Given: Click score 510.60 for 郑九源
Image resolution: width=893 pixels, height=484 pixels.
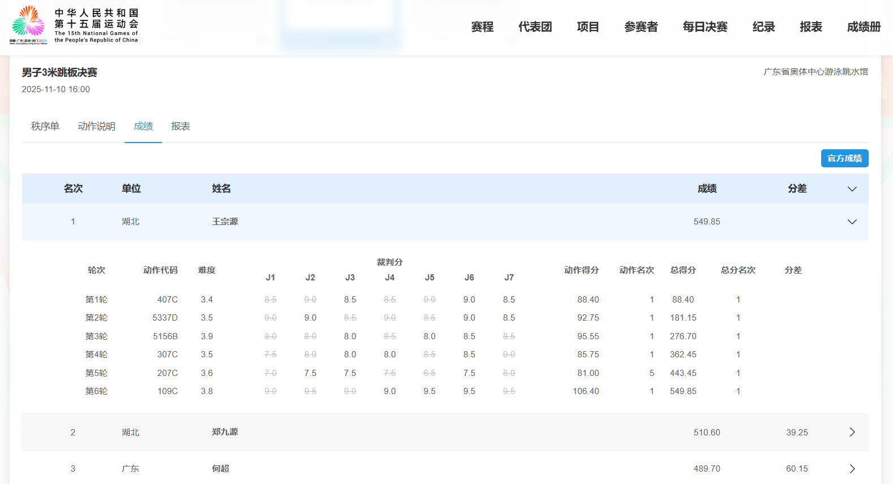Looking at the screenshot, I should [707, 433].
